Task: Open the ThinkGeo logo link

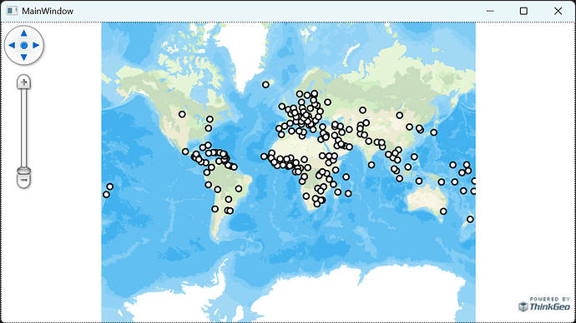Action: click(544, 304)
